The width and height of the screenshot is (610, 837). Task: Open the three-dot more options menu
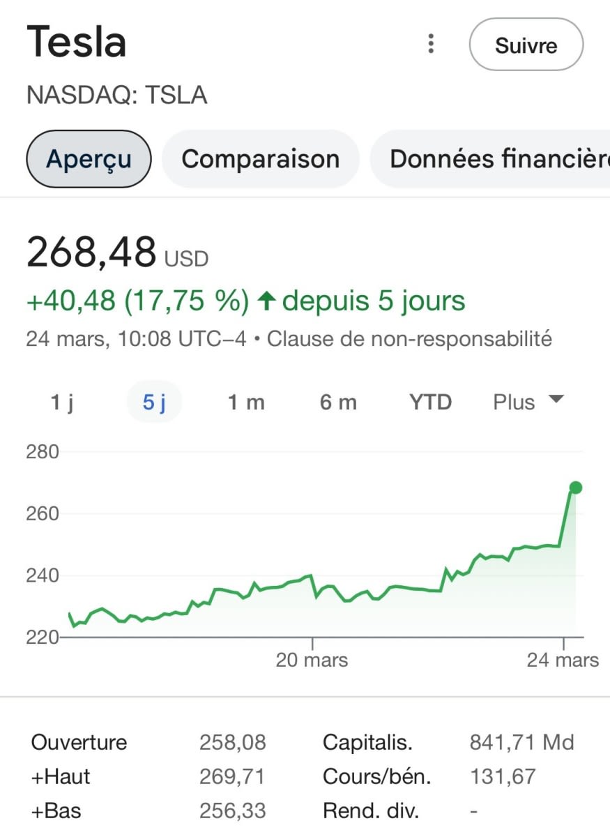(x=432, y=45)
